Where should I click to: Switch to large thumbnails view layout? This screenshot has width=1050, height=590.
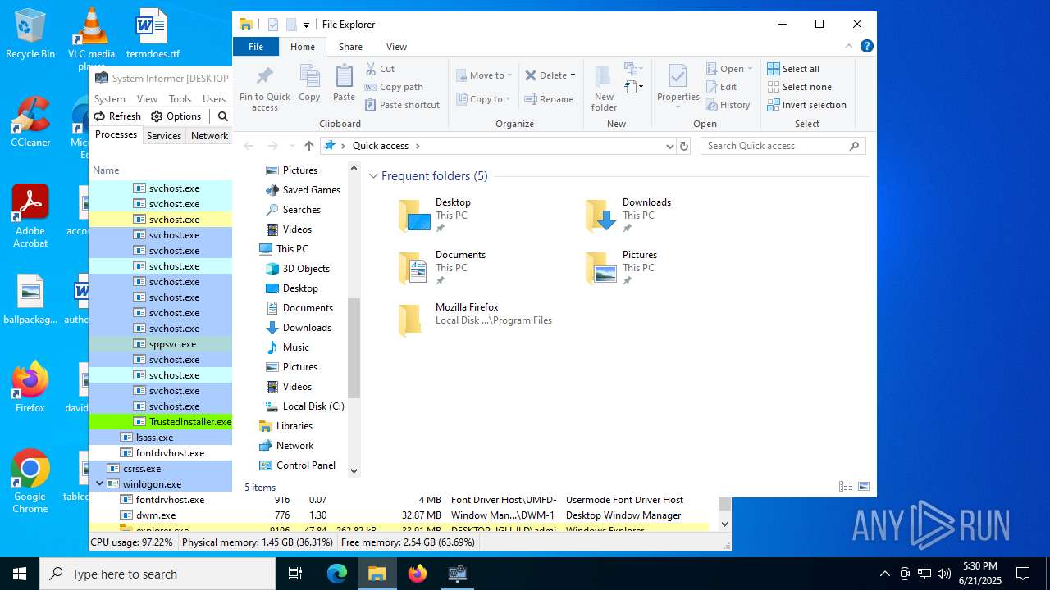coord(864,486)
